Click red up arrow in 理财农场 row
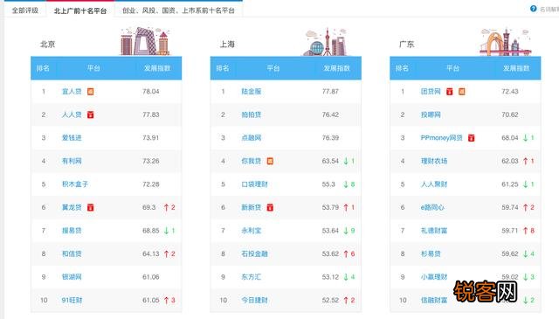This screenshot has height=319, width=559. tap(526, 162)
